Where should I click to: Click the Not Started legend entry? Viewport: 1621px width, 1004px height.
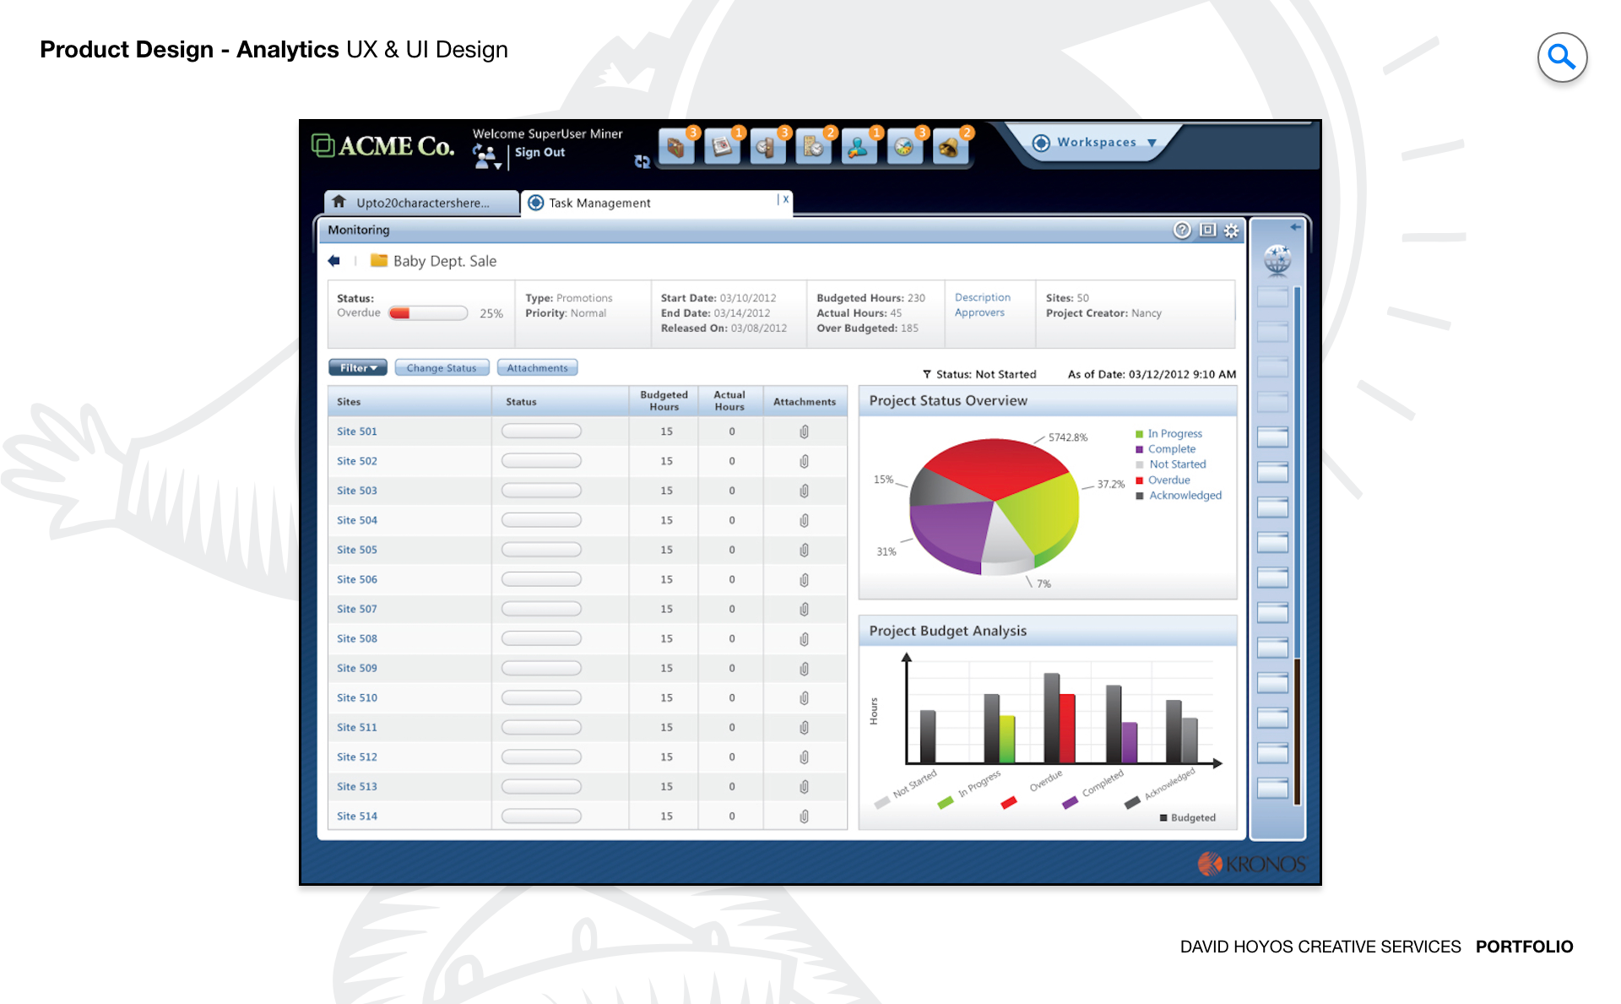[x=1171, y=464]
